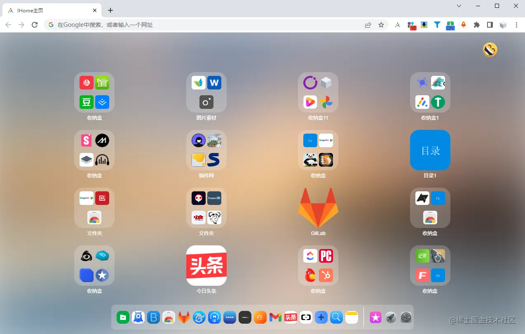This screenshot has height=334, width=525.
Task: Click the blue plus icon in dock
Action: pyautogui.click(x=321, y=317)
